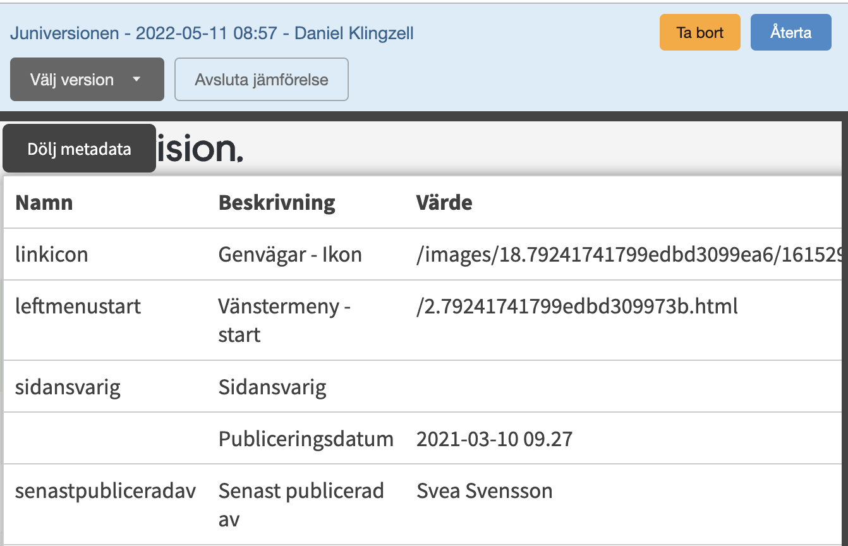Click the Välj version dropdown arrow
The height and width of the screenshot is (546, 848).
(136, 80)
